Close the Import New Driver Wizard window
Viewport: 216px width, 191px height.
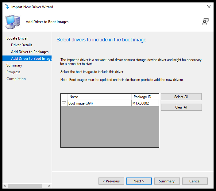click(209, 7)
